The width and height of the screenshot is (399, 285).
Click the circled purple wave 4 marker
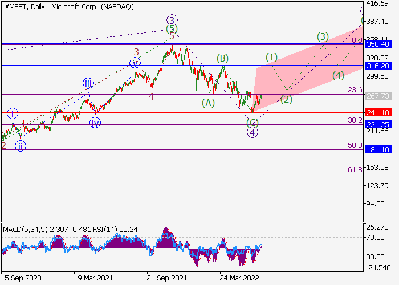point(253,133)
